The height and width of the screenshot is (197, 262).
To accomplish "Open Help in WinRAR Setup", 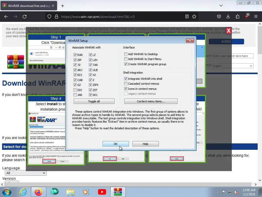I will (x=146, y=144).
